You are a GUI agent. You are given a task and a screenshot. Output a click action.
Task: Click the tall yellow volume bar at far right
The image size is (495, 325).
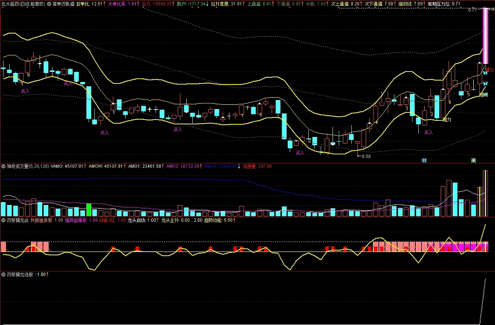pos(485,194)
